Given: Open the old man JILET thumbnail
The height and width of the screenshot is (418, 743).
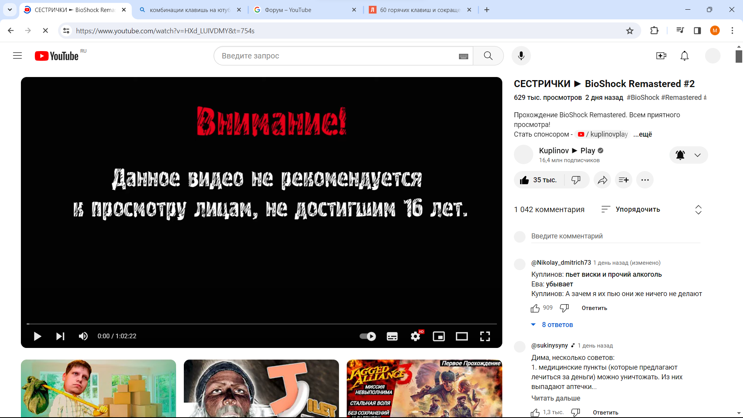Looking at the screenshot, I should [x=261, y=389].
